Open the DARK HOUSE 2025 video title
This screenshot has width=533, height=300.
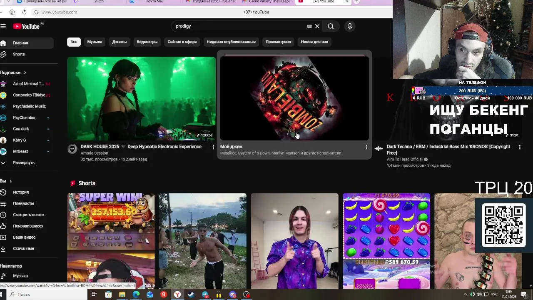click(x=141, y=147)
